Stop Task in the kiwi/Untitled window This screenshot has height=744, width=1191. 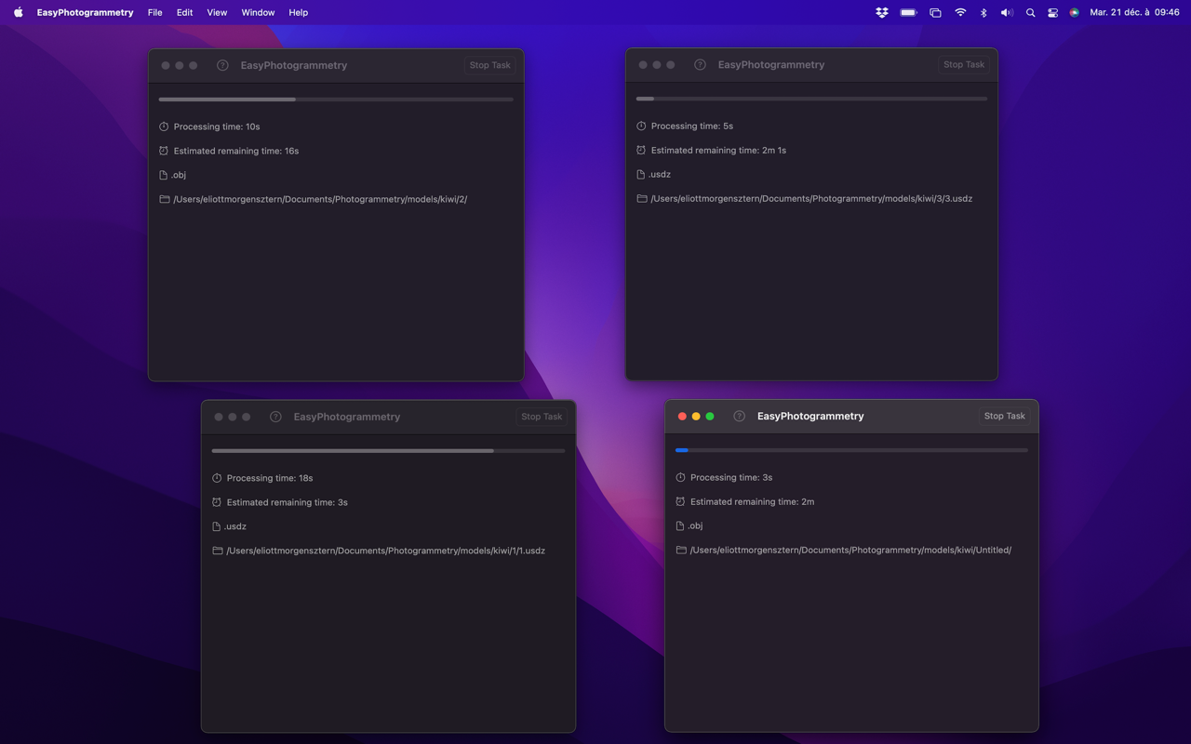pyautogui.click(x=1004, y=416)
